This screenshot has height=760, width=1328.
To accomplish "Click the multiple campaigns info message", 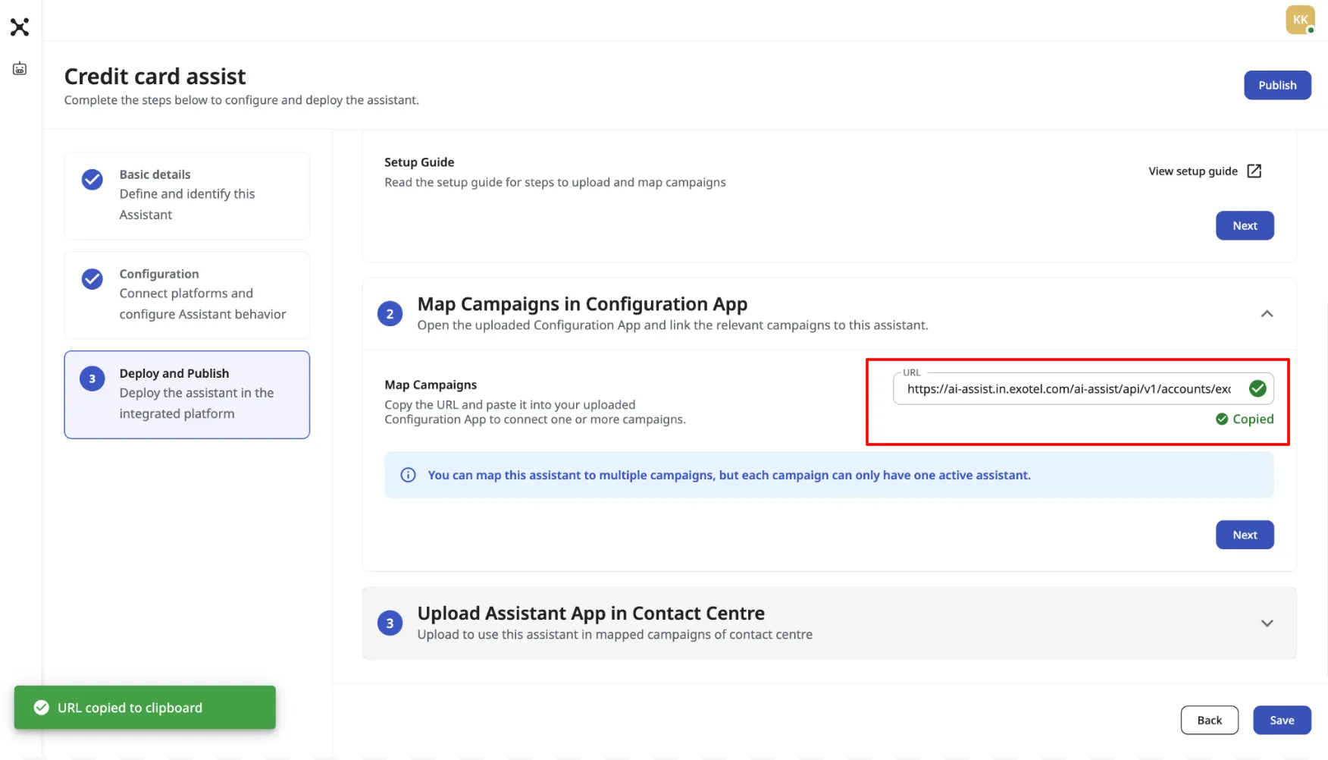I will click(x=729, y=475).
